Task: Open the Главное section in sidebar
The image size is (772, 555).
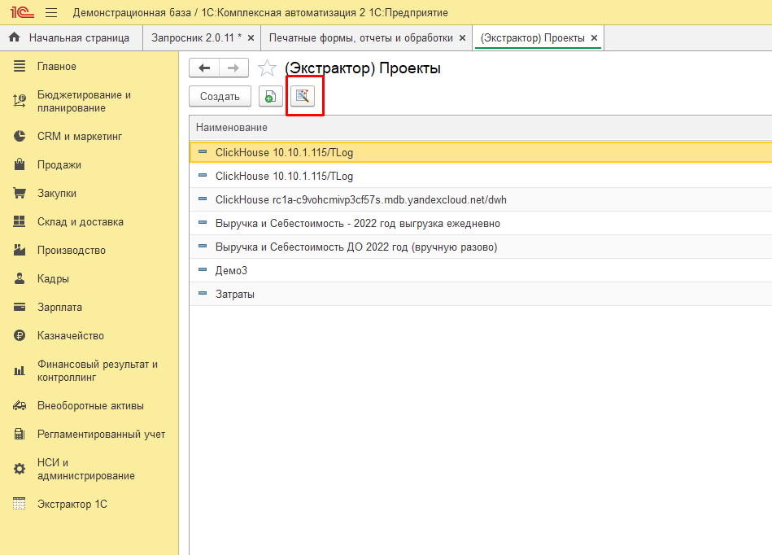Action: coord(57,66)
